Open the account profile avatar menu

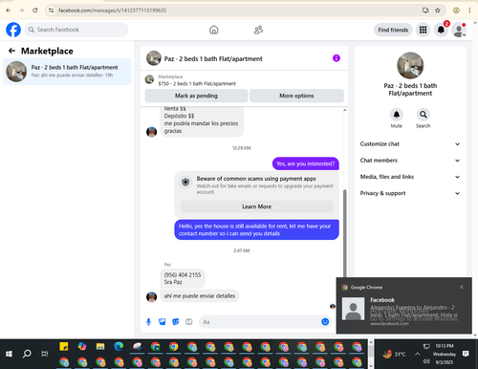pos(459,30)
